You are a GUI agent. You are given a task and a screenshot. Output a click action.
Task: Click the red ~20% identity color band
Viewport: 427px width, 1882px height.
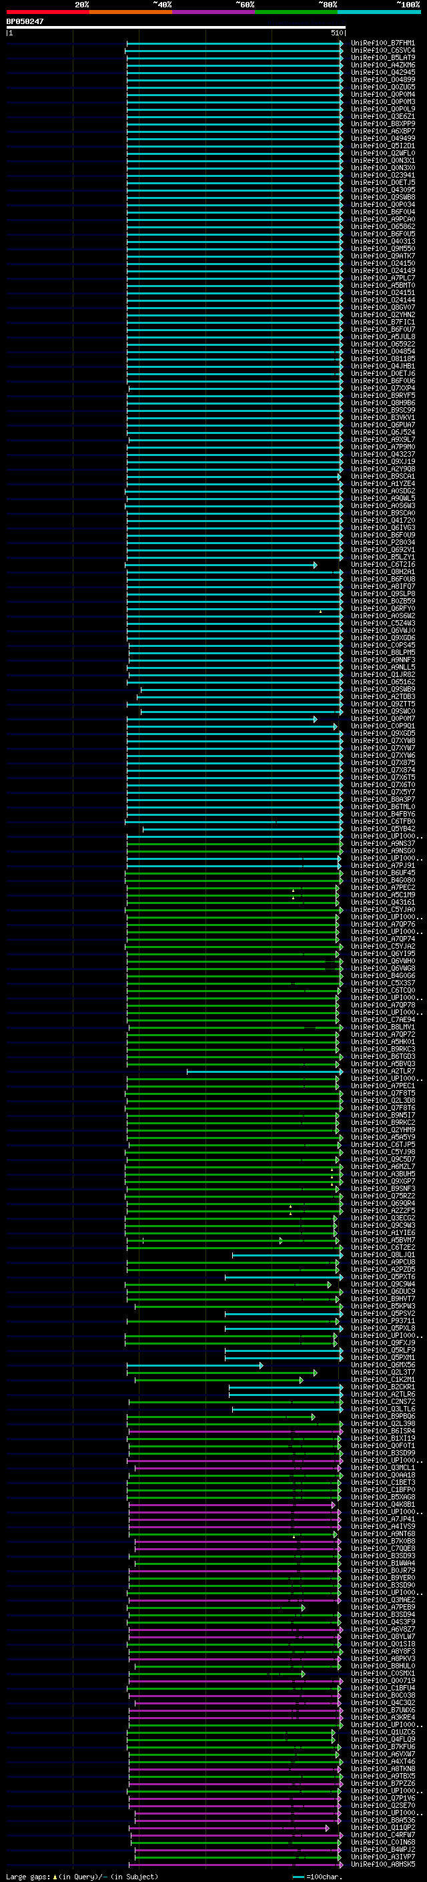coord(47,12)
